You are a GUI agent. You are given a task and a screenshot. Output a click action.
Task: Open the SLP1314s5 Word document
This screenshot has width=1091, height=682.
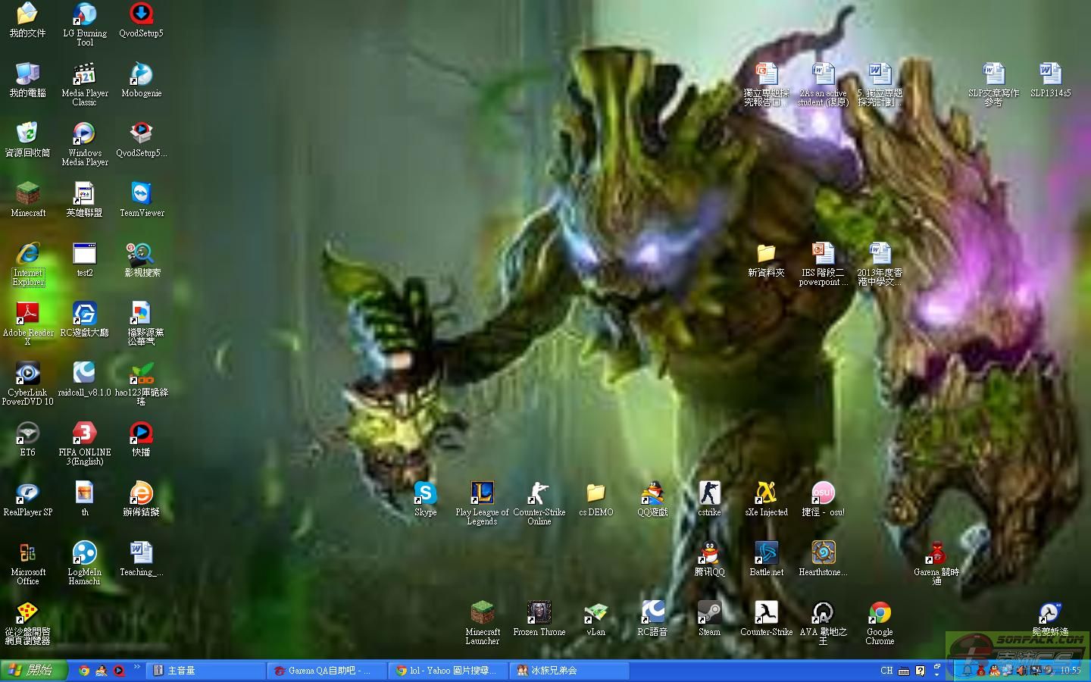pos(1050,74)
